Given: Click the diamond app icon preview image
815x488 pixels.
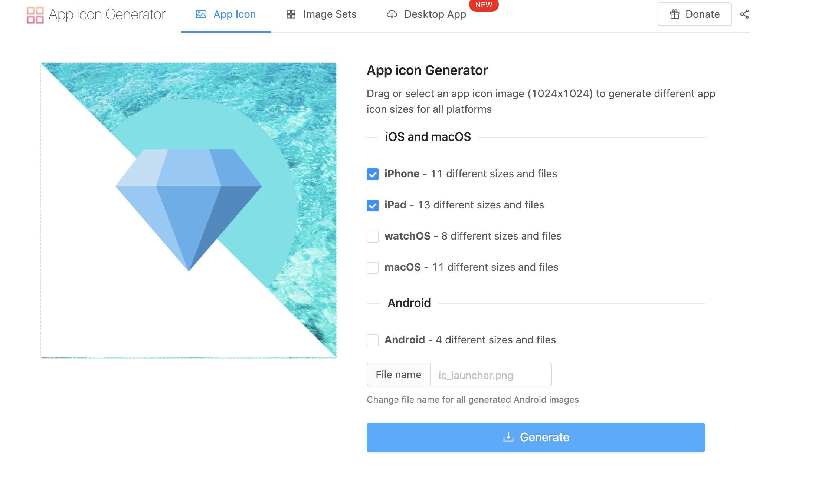Looking at the screenshot, I should tap(189, 211).
